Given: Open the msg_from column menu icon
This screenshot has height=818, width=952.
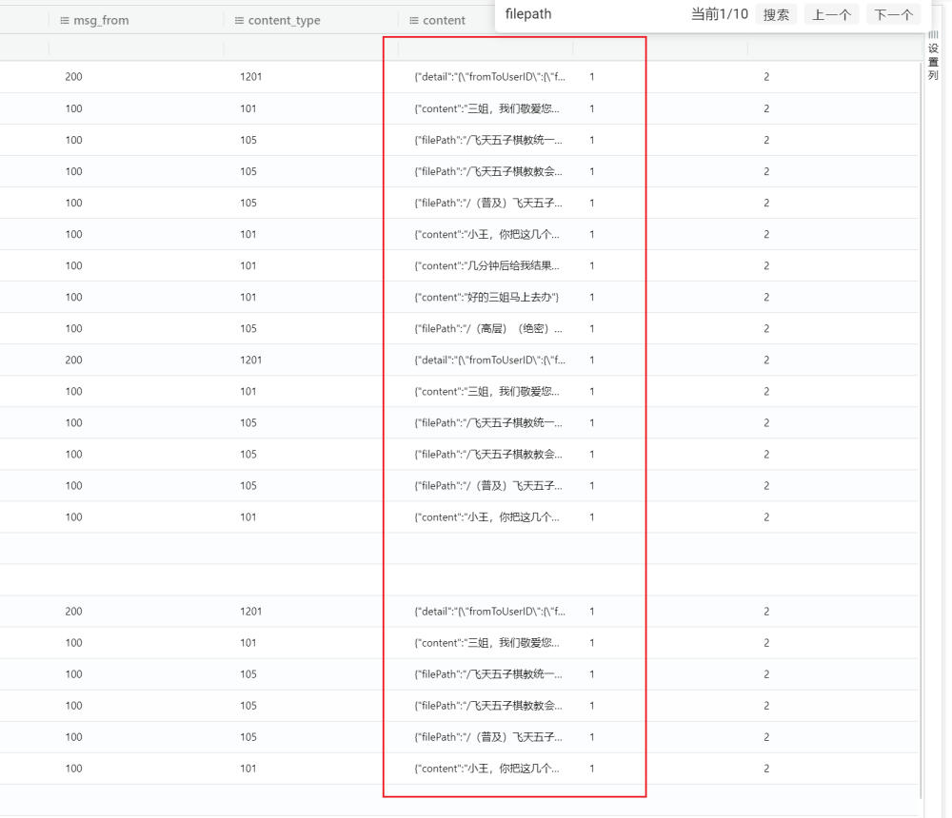Looking at the screenshot, I should pos(65,20).
